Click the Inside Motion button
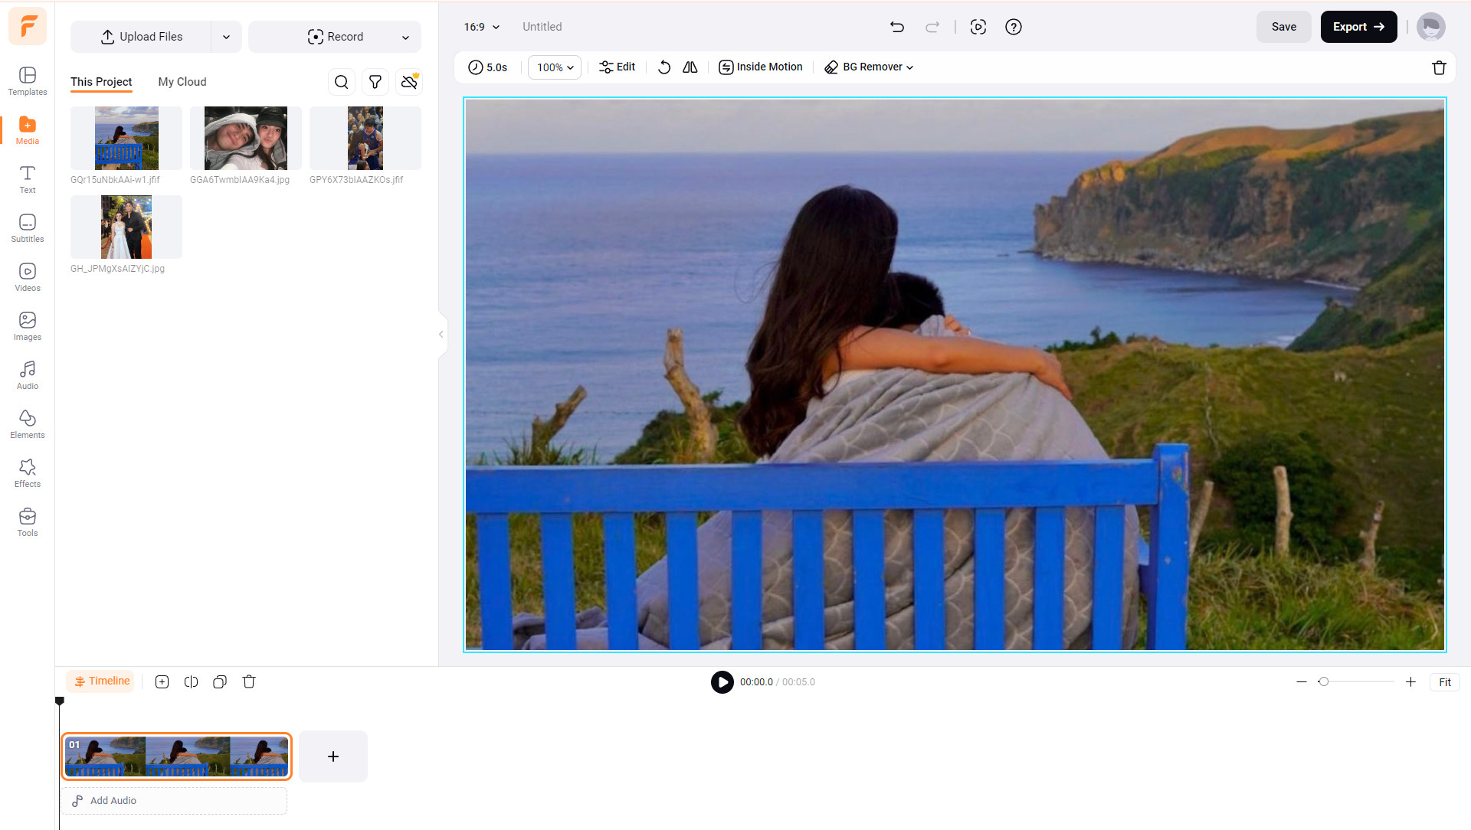1471x830 pixels. pos(761,67)
